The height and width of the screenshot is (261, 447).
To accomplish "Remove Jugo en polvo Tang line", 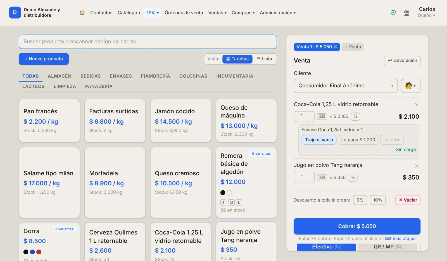I will pos(417,166).
